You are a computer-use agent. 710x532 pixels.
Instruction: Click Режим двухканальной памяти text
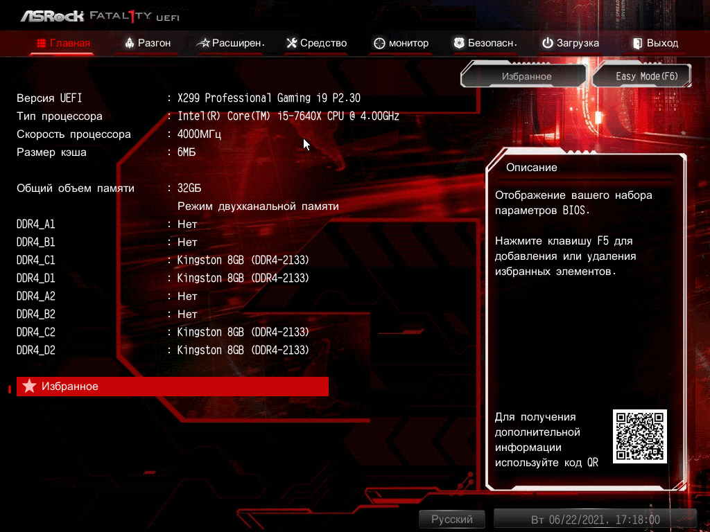(x=258, y=206)
